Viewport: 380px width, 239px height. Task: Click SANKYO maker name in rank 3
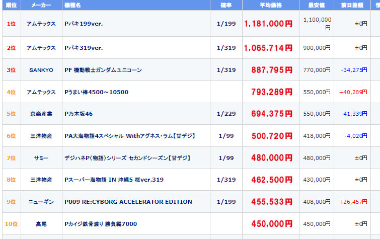click(41, 70)
